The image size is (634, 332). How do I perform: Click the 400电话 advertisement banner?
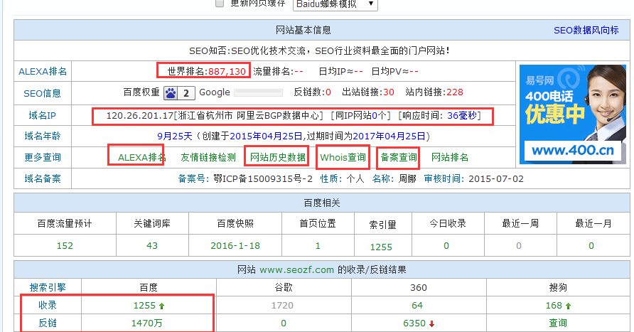pyautogui.click(x=571, y=114)
